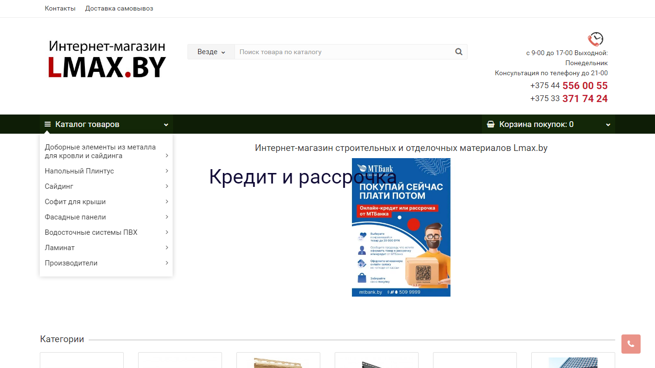The width and height of the screenshot is (655, 368).
Task: Click Консультация по телефону до 21-00 text
Action: click(x=551, y=73)
